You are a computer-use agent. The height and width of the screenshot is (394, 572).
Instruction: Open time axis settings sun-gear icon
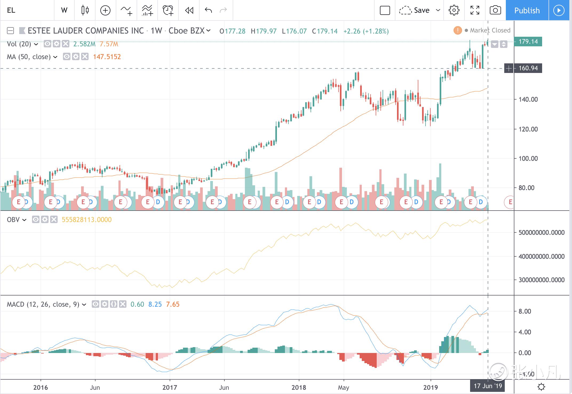pyautogui.click(x=541, y=387)
